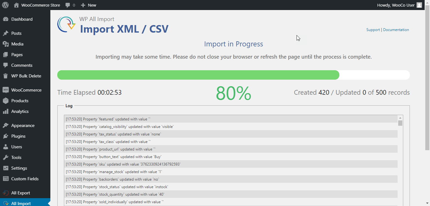Click the Custom Fields icon
The image size is (430, 206).
tap(6, 179)
